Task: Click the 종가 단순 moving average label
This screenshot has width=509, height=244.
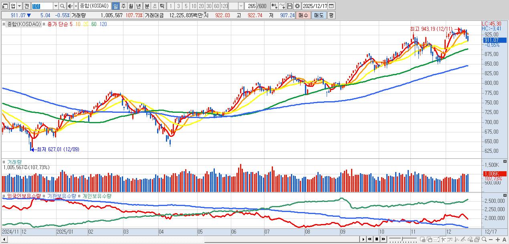Action: [58, 24]
